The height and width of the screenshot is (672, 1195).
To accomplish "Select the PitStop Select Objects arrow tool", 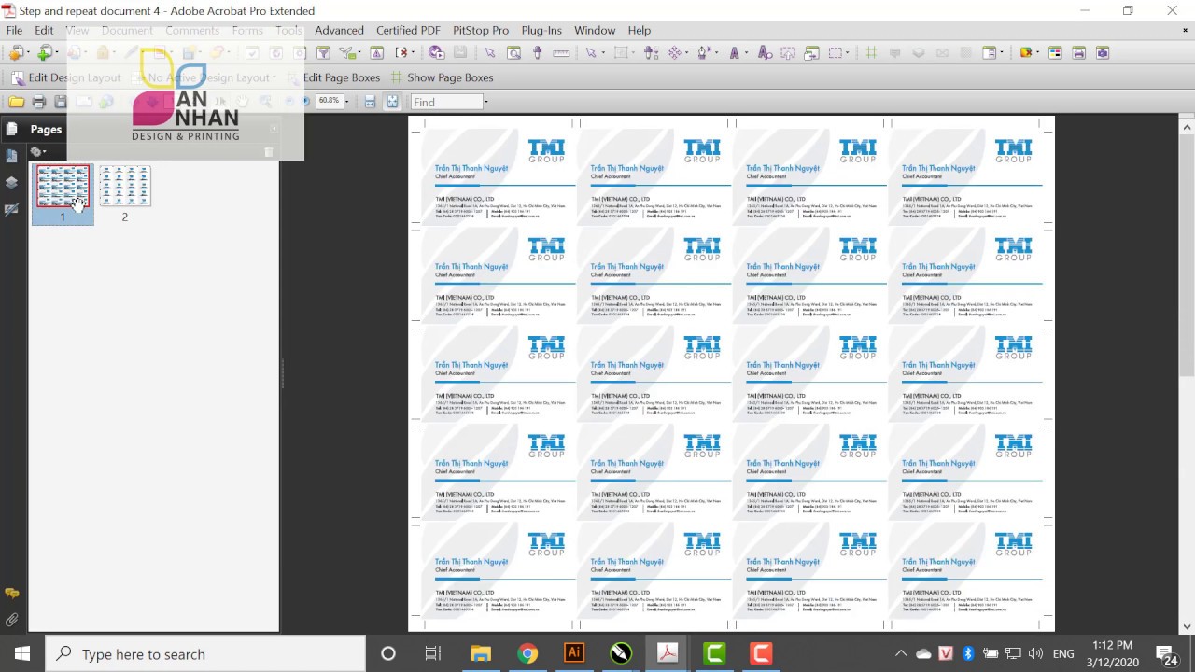I will [591, 53].
